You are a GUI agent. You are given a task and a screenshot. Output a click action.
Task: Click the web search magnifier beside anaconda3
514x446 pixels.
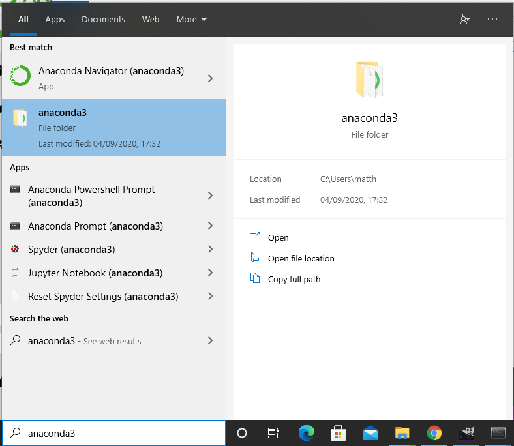(x=15, y=340)
